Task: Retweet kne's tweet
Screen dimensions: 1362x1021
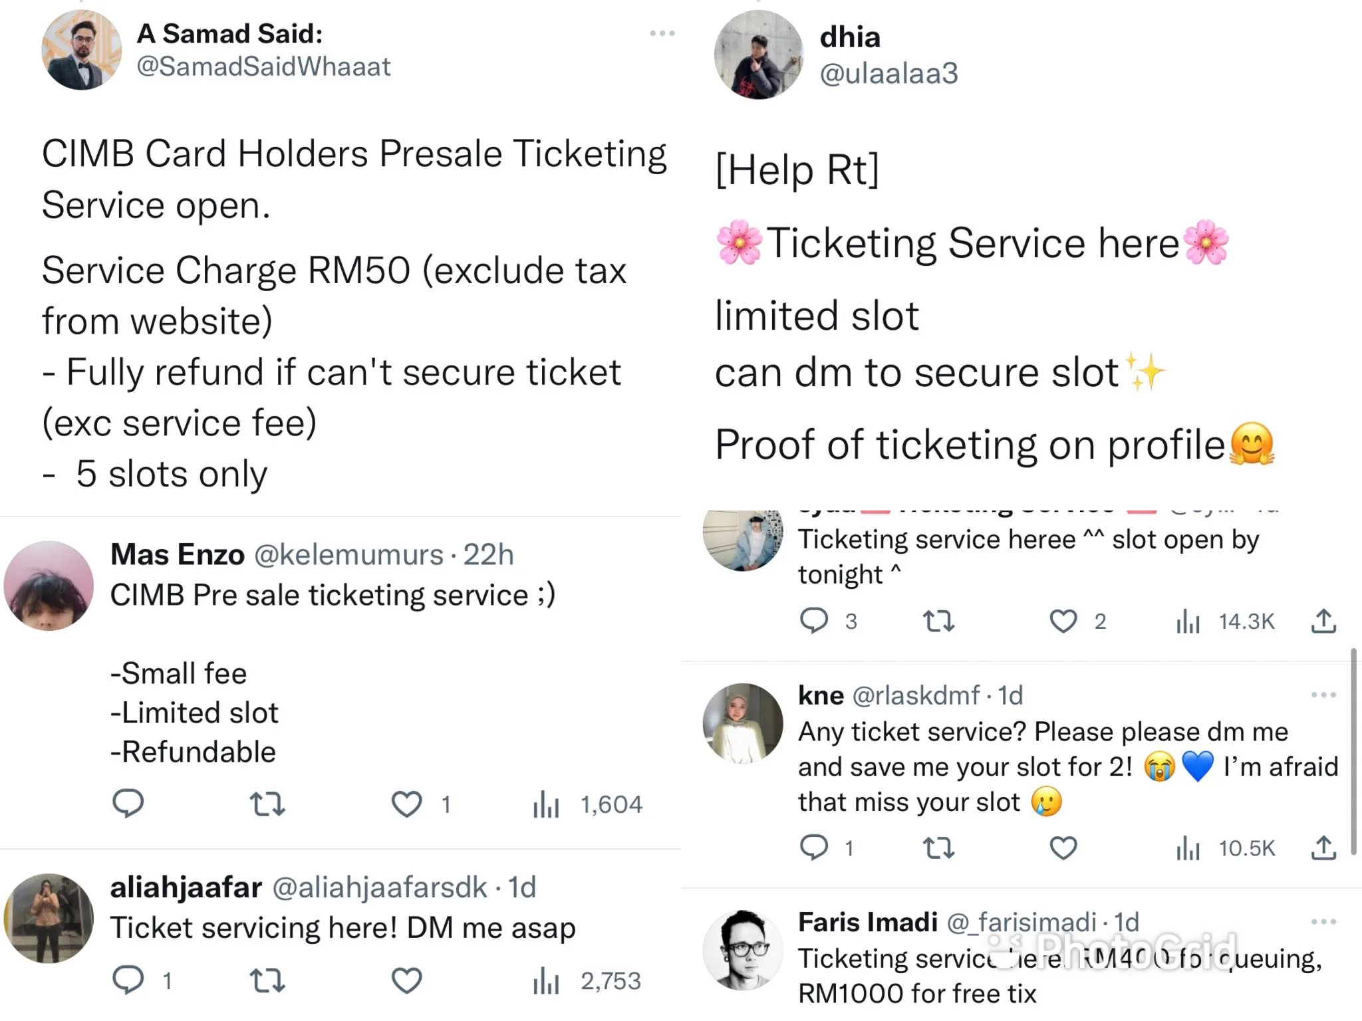Action: point(938,848)
